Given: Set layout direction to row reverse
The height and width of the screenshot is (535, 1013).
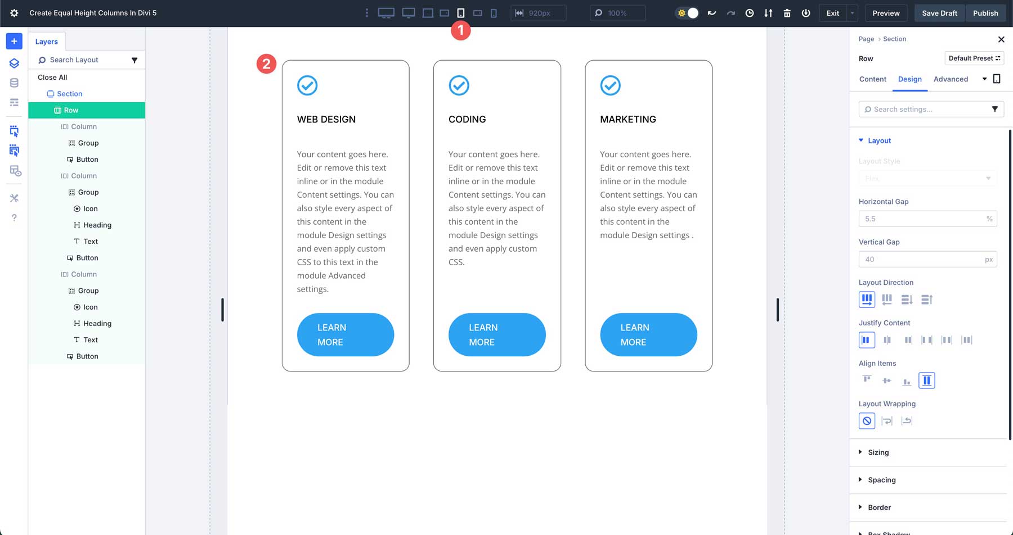Looking at the screenshot, I should coord(887,300).
